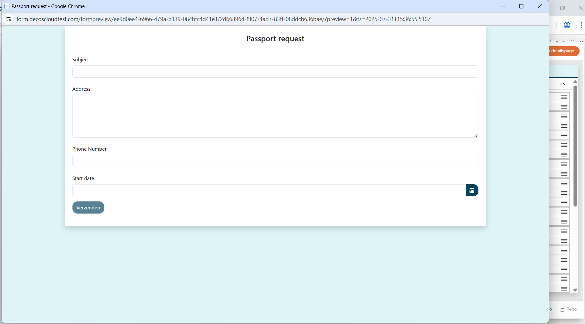Click the Passport request heading text

[275, 39]
